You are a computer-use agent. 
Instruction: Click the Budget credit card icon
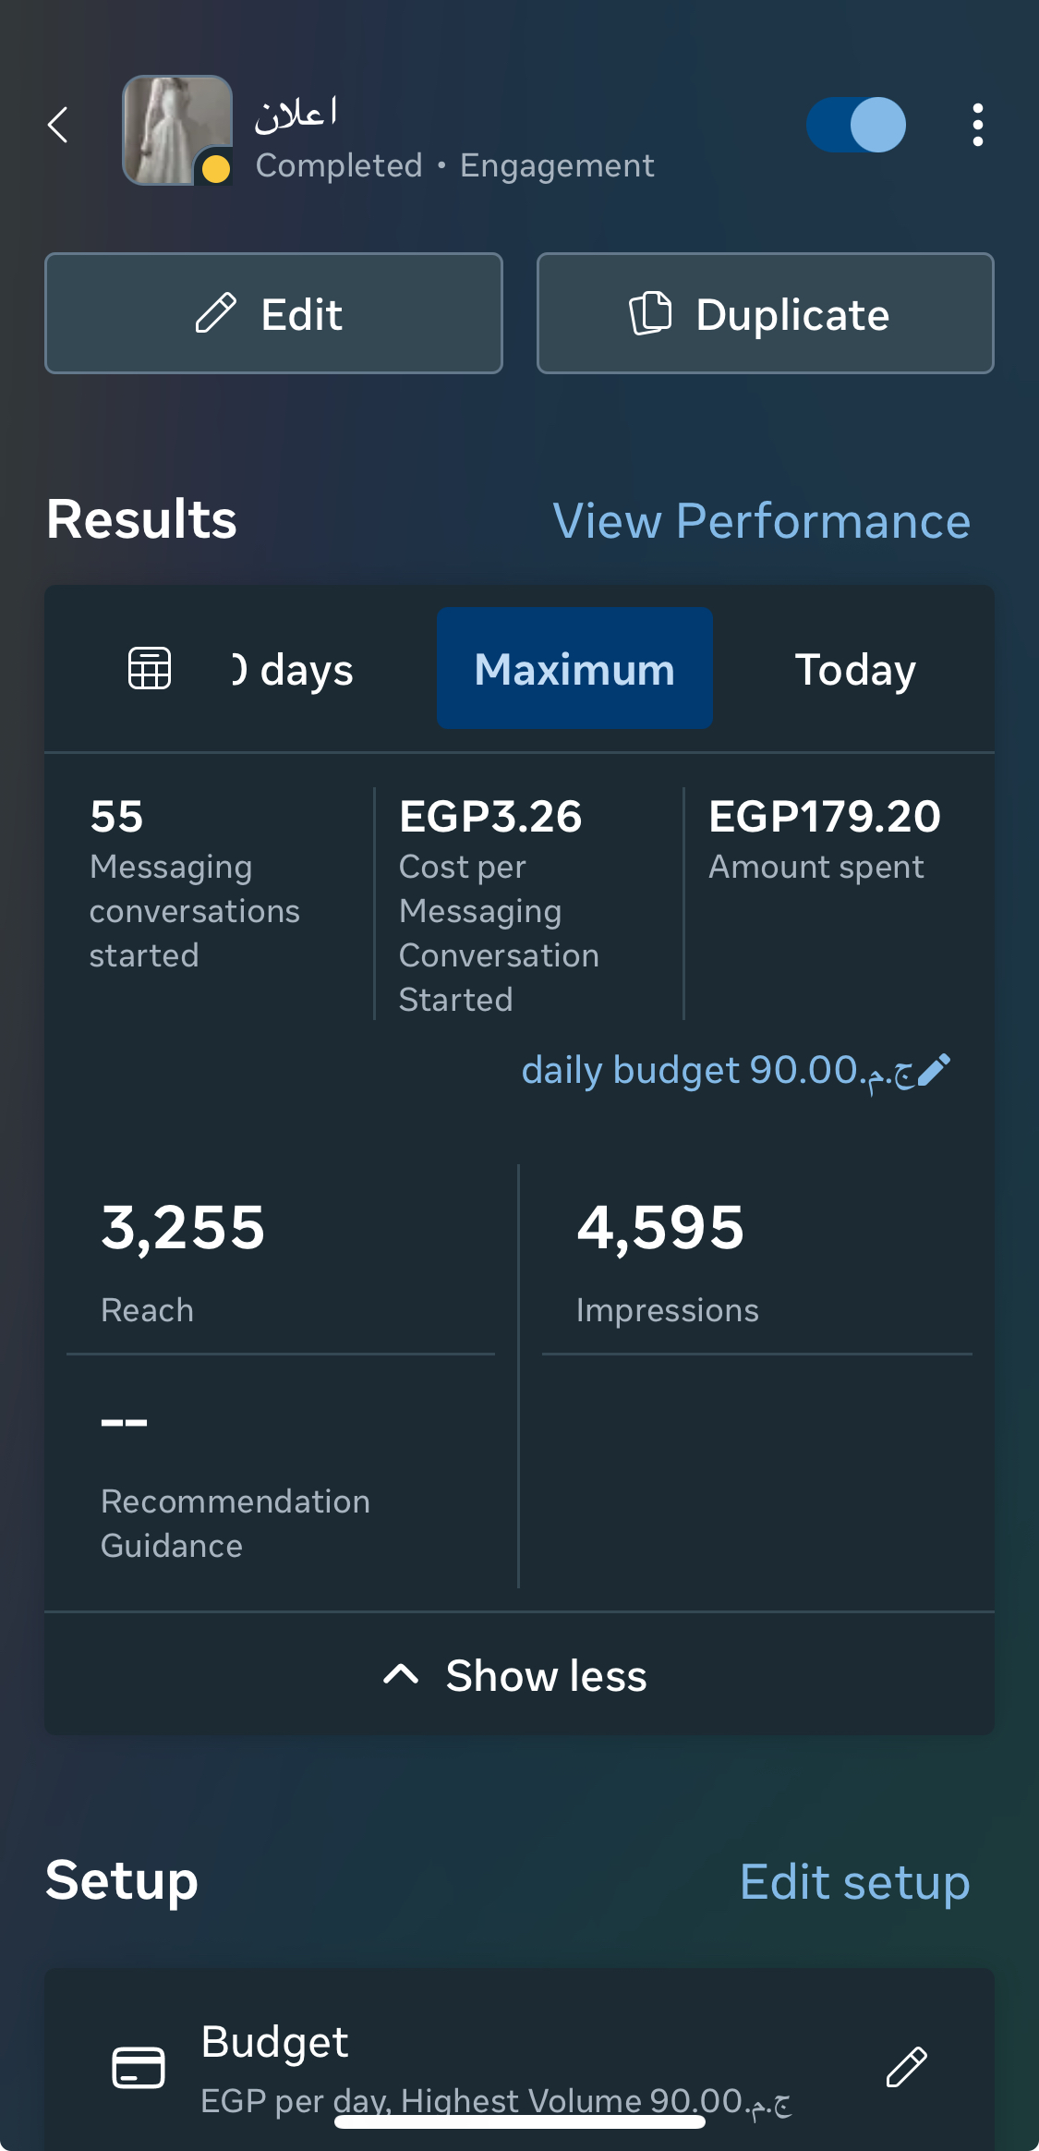pos(139,2067)
